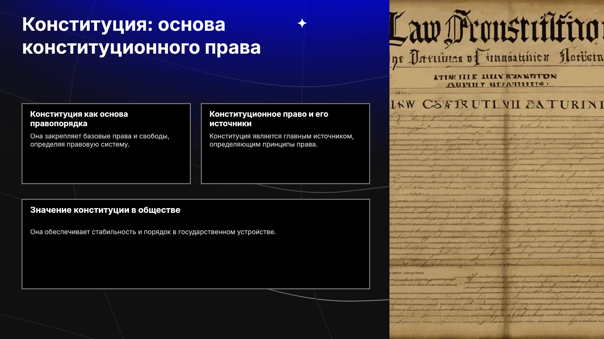Click empty area inside the left top card
The height and width of the screenshot is (339, 604).
click(106, 166)
